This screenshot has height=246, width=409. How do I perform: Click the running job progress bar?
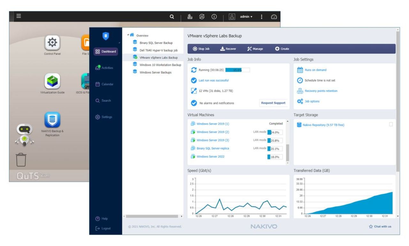coord(237,70)
